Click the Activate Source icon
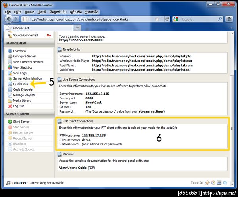This screenshot has height=197, width=238. point(10,149)
